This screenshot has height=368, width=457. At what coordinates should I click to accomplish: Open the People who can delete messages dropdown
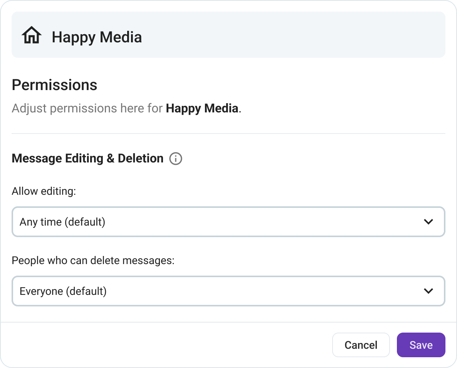click(228, 291)
